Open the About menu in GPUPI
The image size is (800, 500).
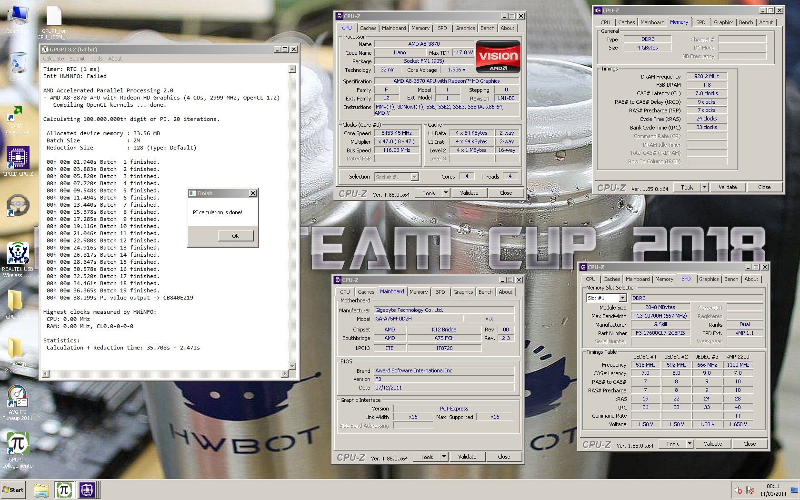coord(115,59)
